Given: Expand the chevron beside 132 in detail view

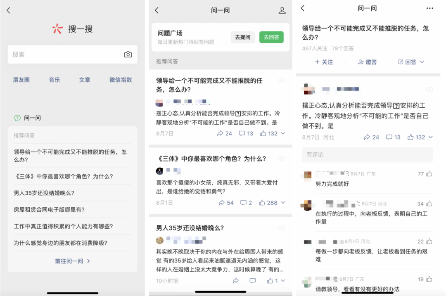Looking at the screenshot, I should click(431, 137).
